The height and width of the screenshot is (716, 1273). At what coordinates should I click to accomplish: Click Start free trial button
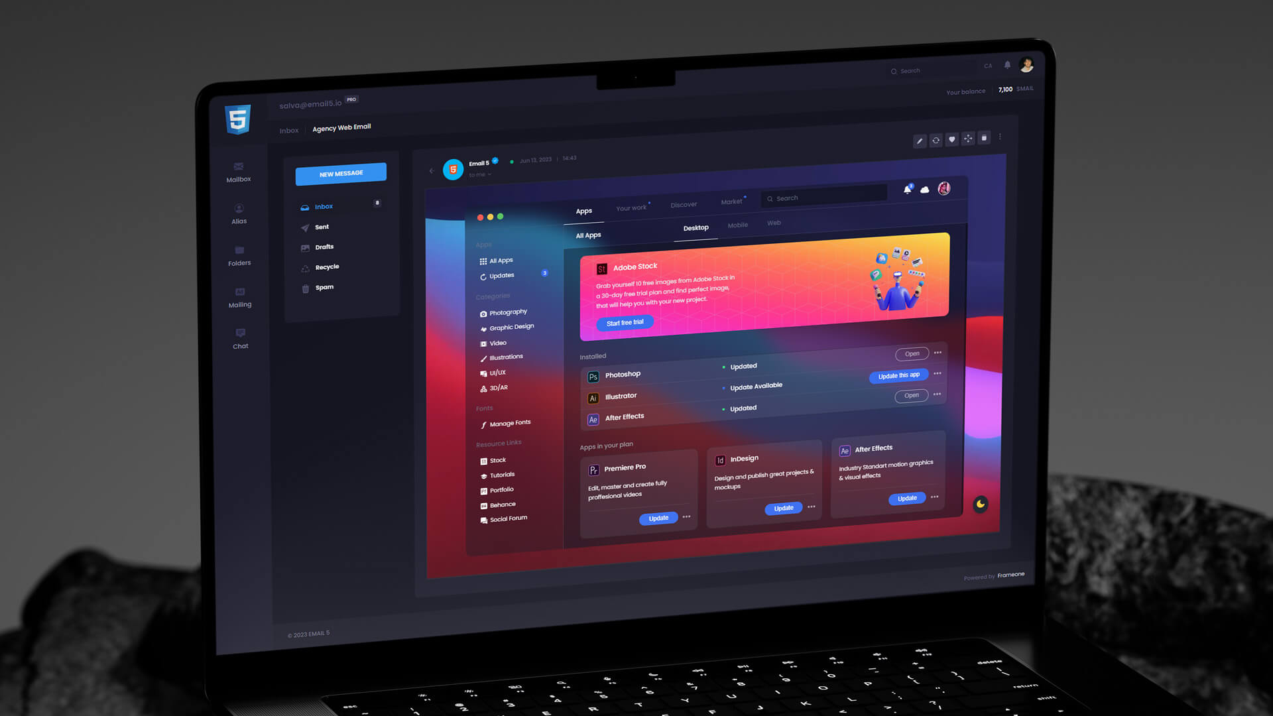625,322
